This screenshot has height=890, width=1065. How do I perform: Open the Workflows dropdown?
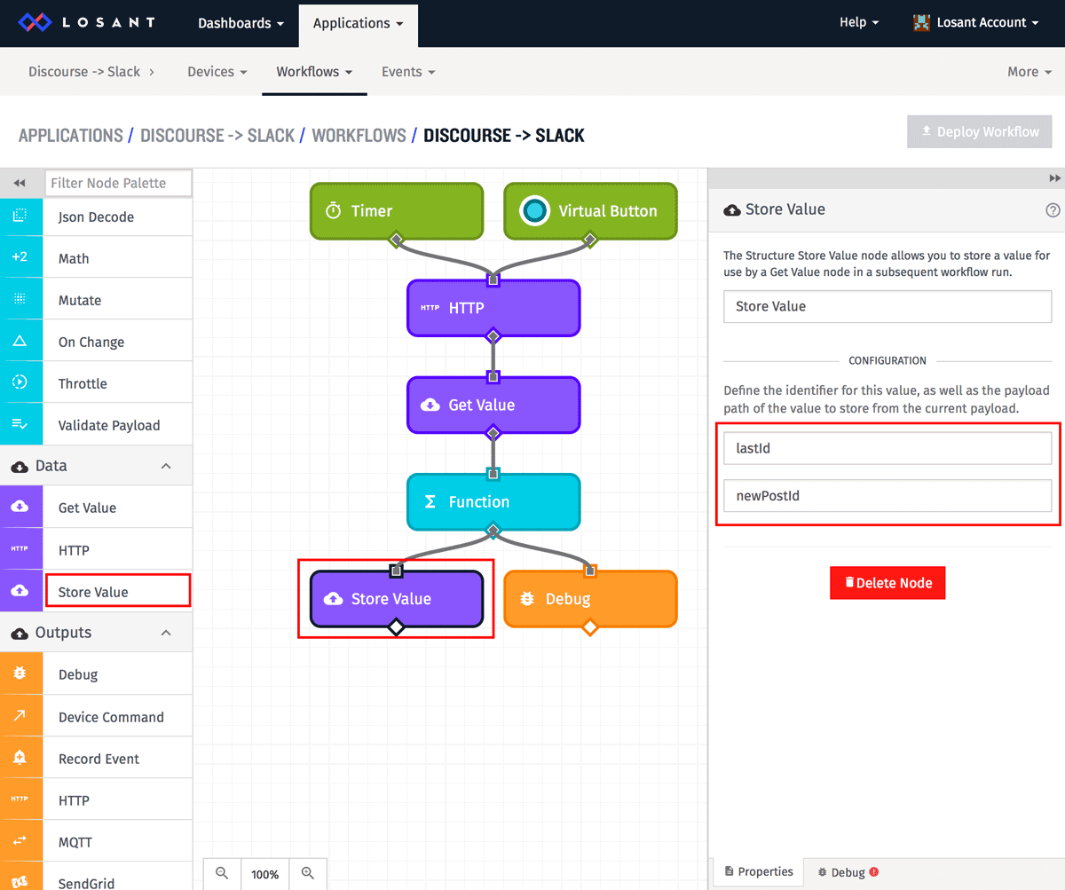click(314, 71)
